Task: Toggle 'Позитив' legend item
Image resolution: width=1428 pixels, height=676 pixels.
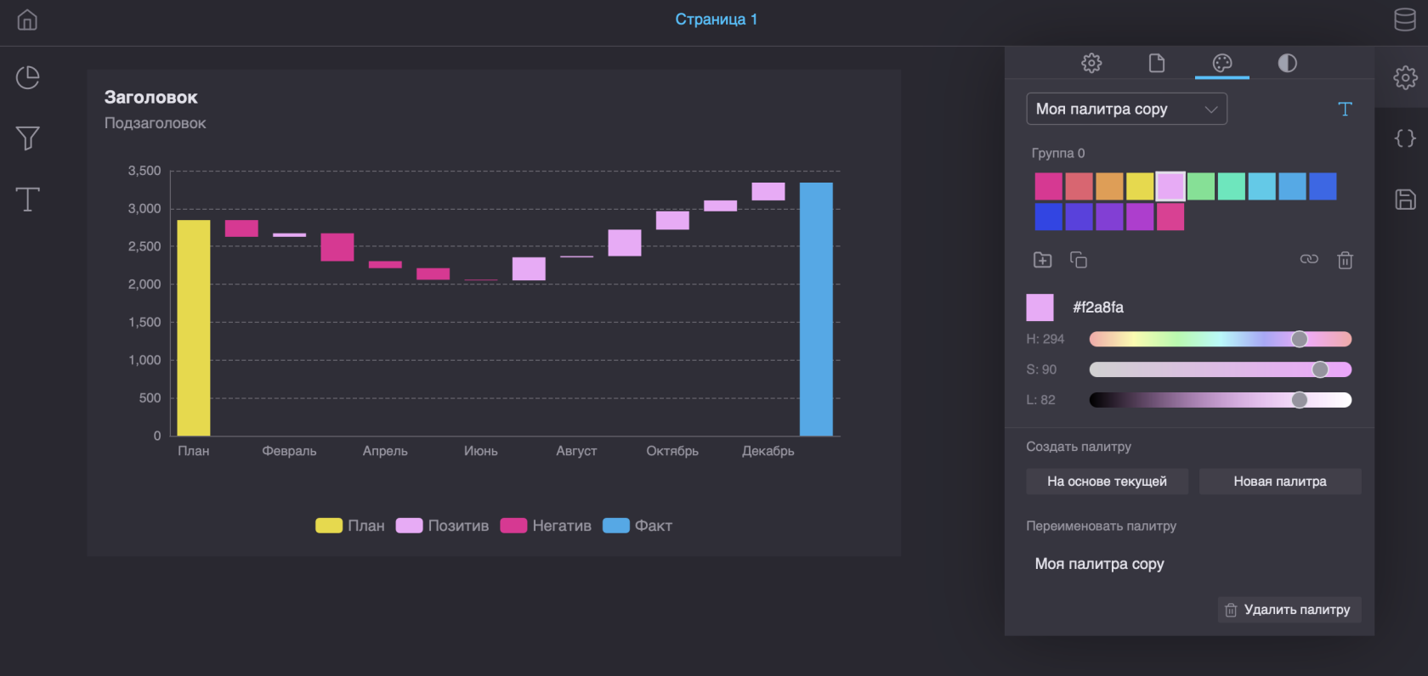Action: 442,526
